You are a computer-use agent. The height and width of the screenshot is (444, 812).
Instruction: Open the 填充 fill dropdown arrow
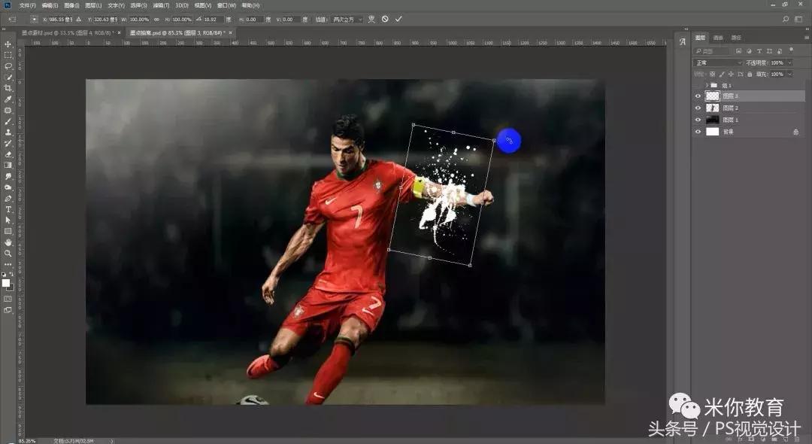[789, 74]
